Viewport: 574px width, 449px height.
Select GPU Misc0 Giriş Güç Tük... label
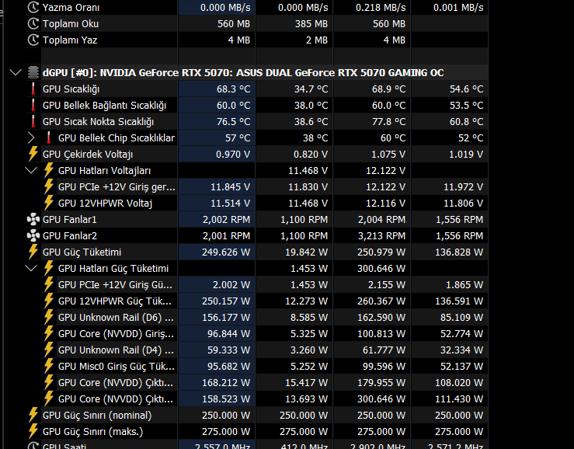[x=117, y=366]
